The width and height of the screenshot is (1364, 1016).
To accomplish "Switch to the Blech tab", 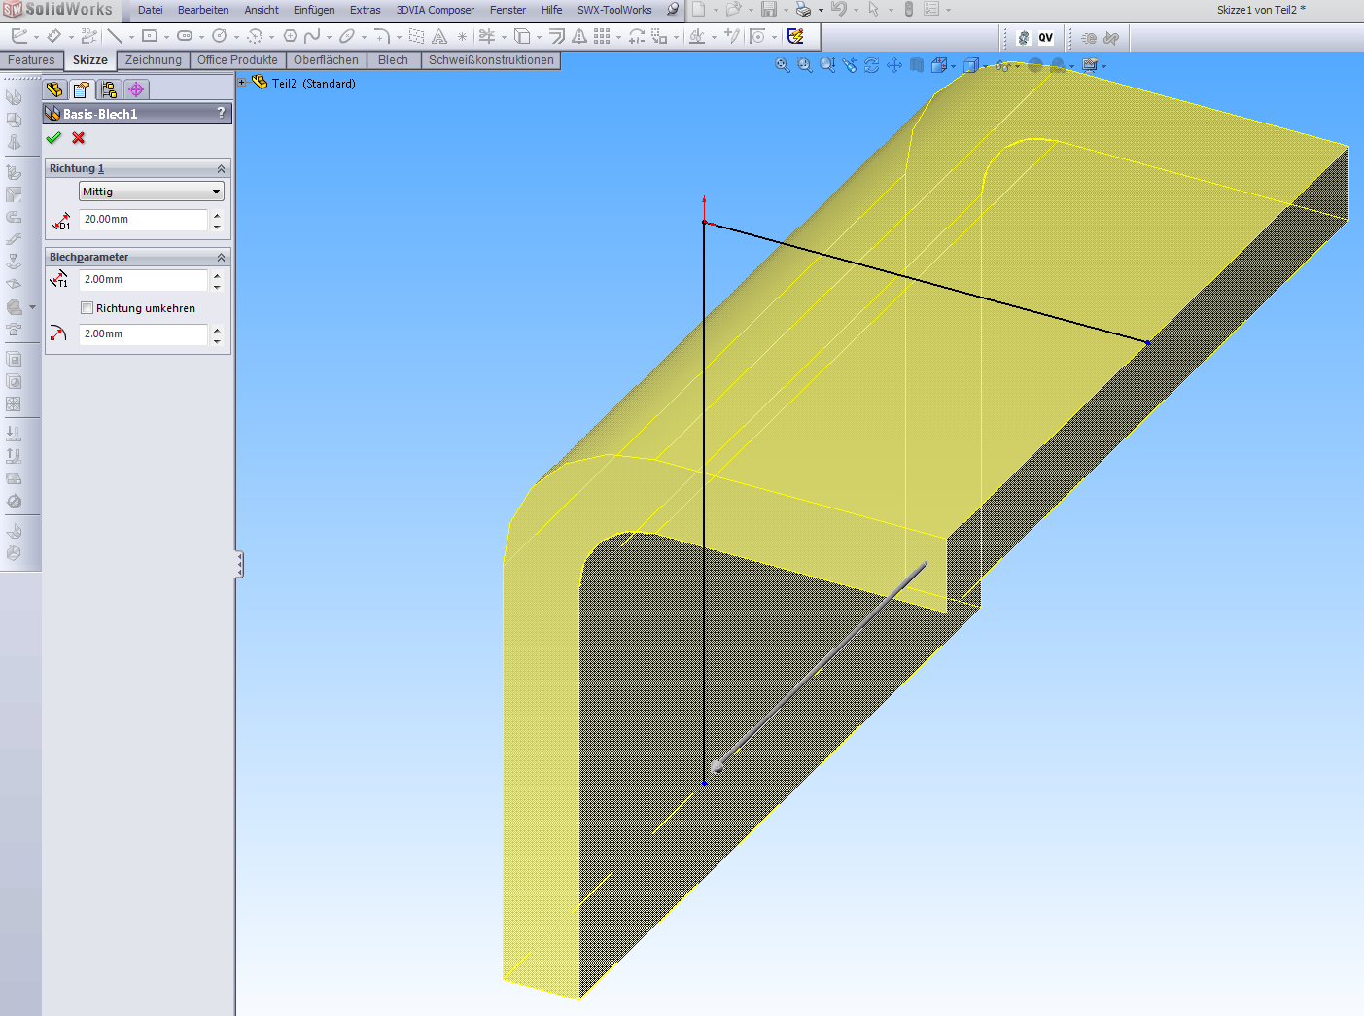I will 393,60.
